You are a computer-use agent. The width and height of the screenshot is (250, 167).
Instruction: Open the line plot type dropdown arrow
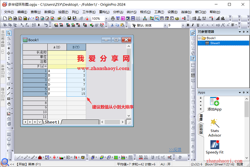click(22, 157)
